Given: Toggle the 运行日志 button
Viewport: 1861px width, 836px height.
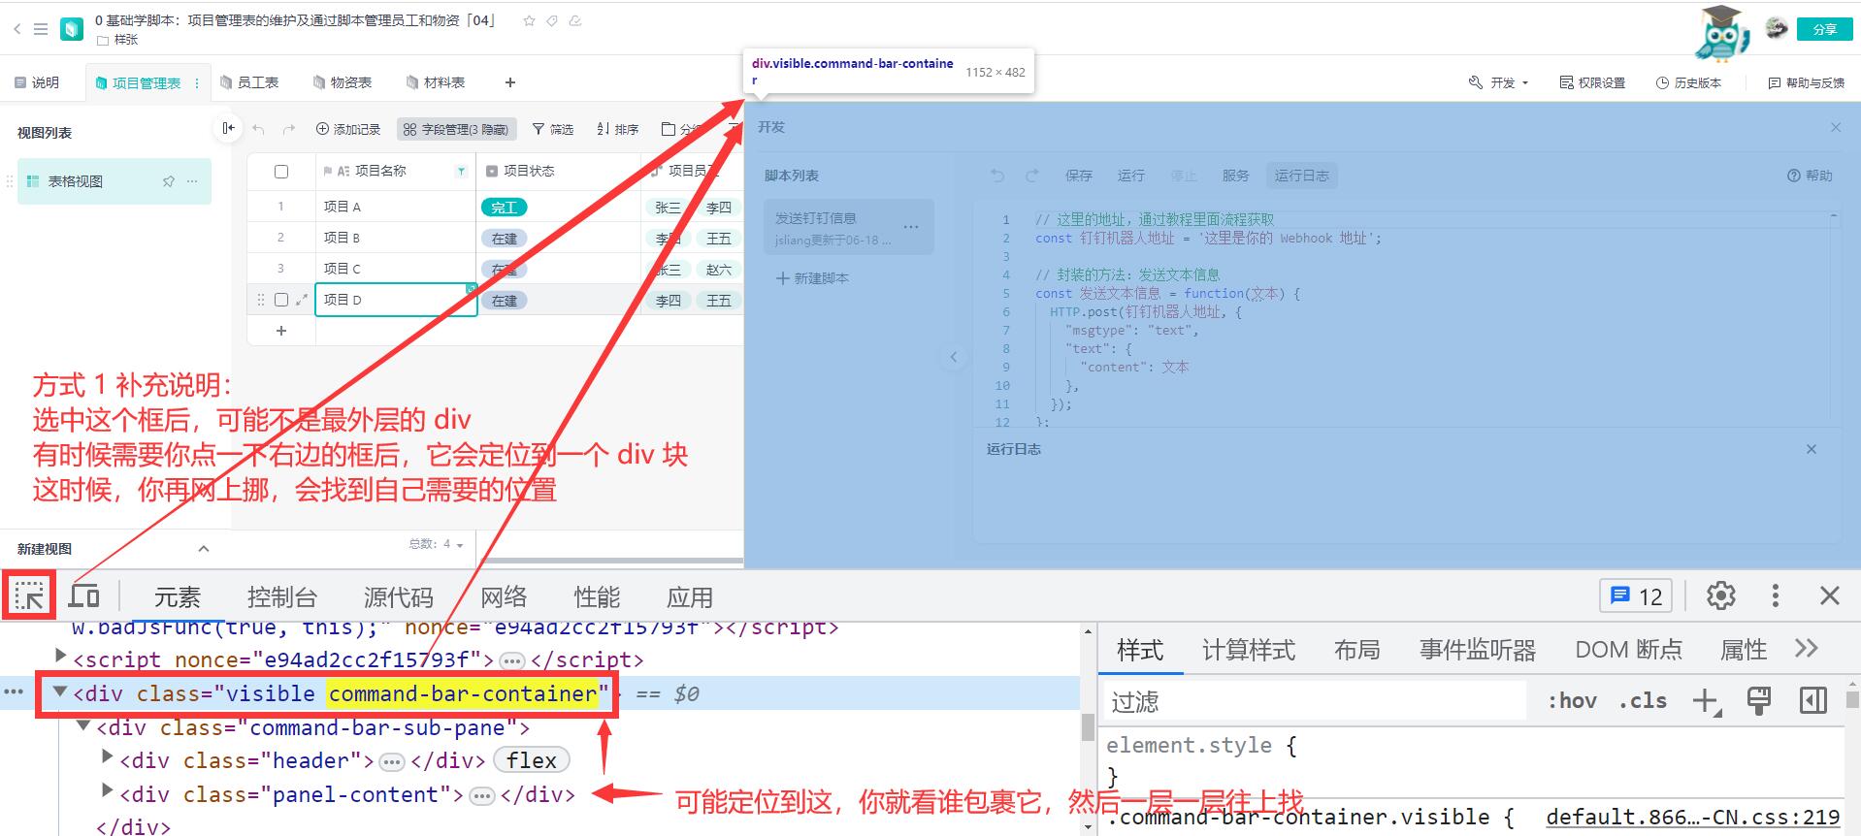Looking at the screenshot, I should point(1302,176).
